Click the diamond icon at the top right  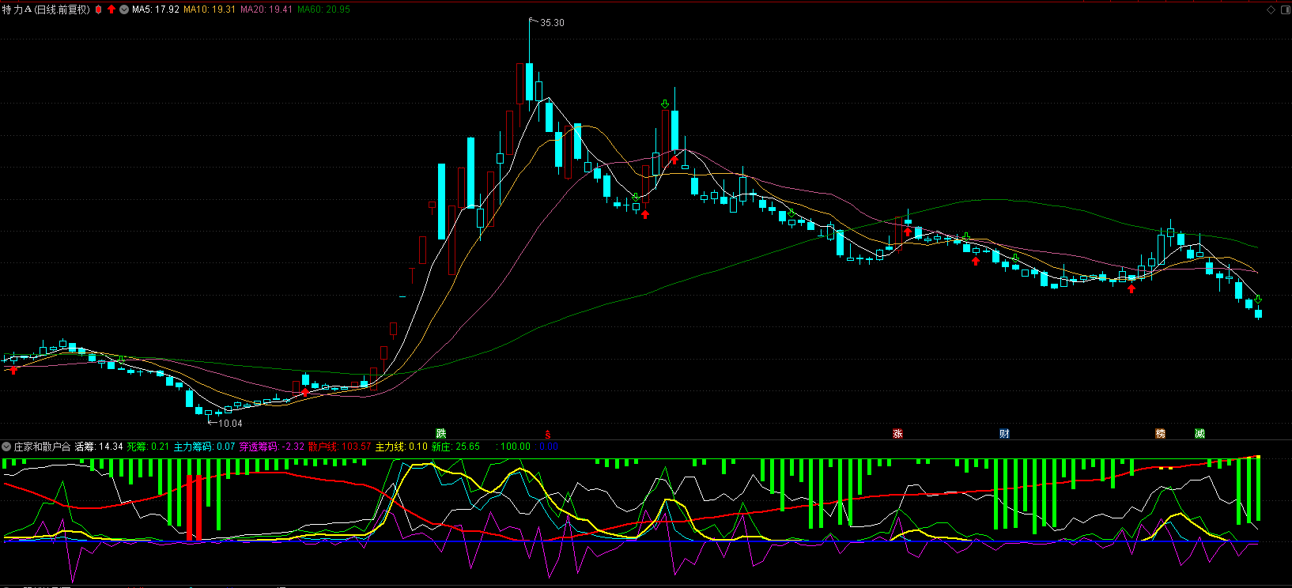[1271, 9]
